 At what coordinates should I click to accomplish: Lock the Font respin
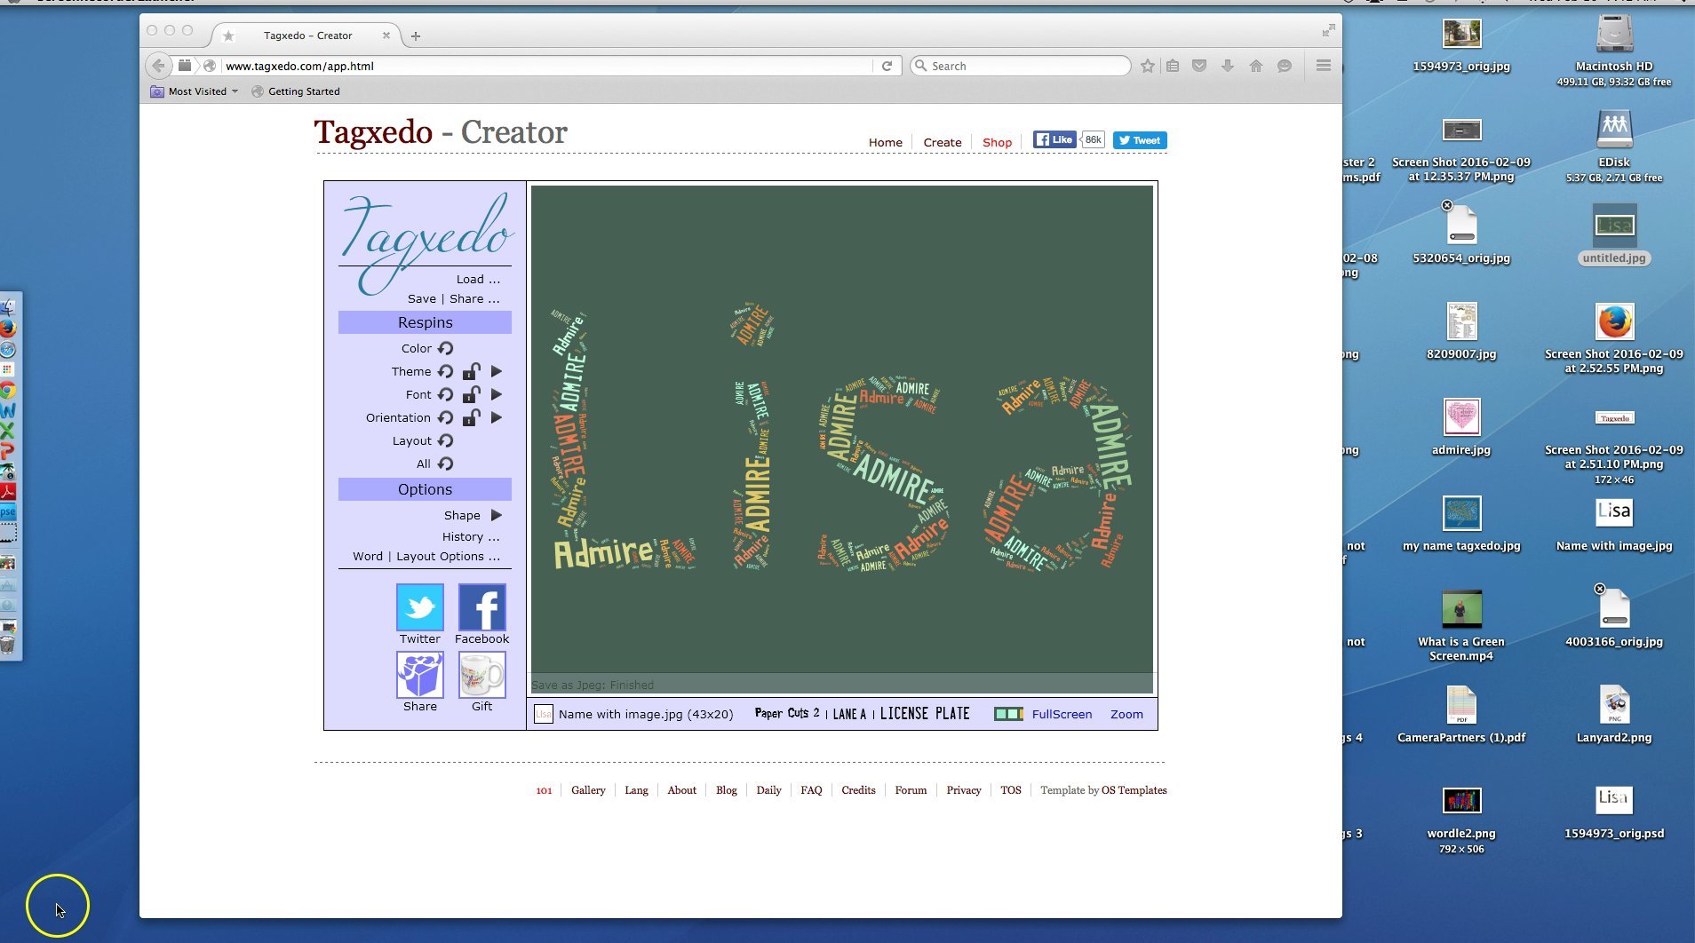pos(470,395)
